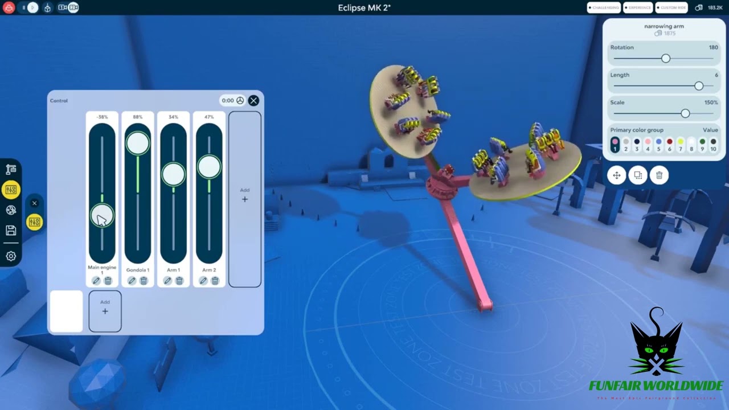Click the 34% value above Arm 1

click(173, 117)
